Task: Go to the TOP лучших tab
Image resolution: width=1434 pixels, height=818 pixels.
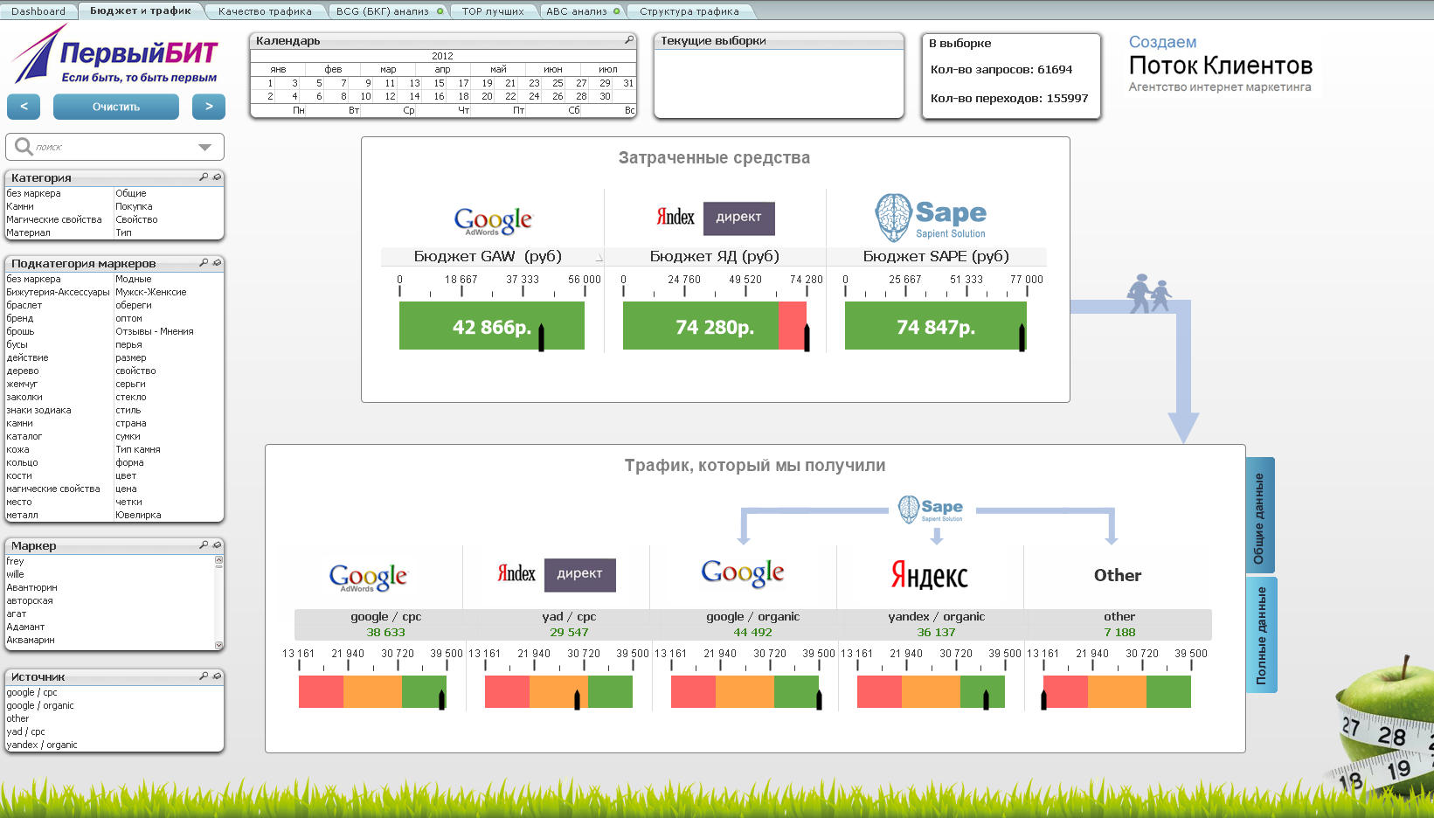Action: [x=493, y=11]
